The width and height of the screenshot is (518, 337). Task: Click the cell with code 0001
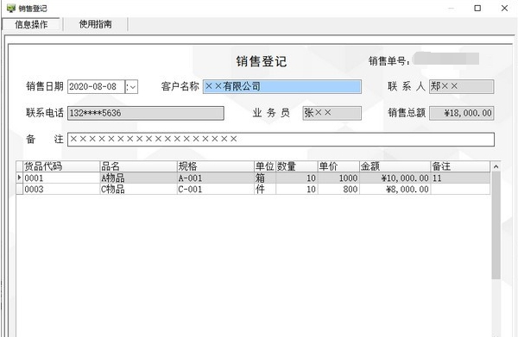pyautogui.click(x=61, y=178)
